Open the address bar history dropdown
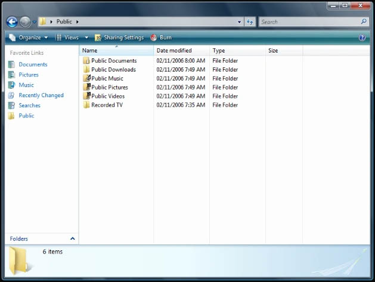This screenshot has width=375, height=282. [x=240, y=22]
